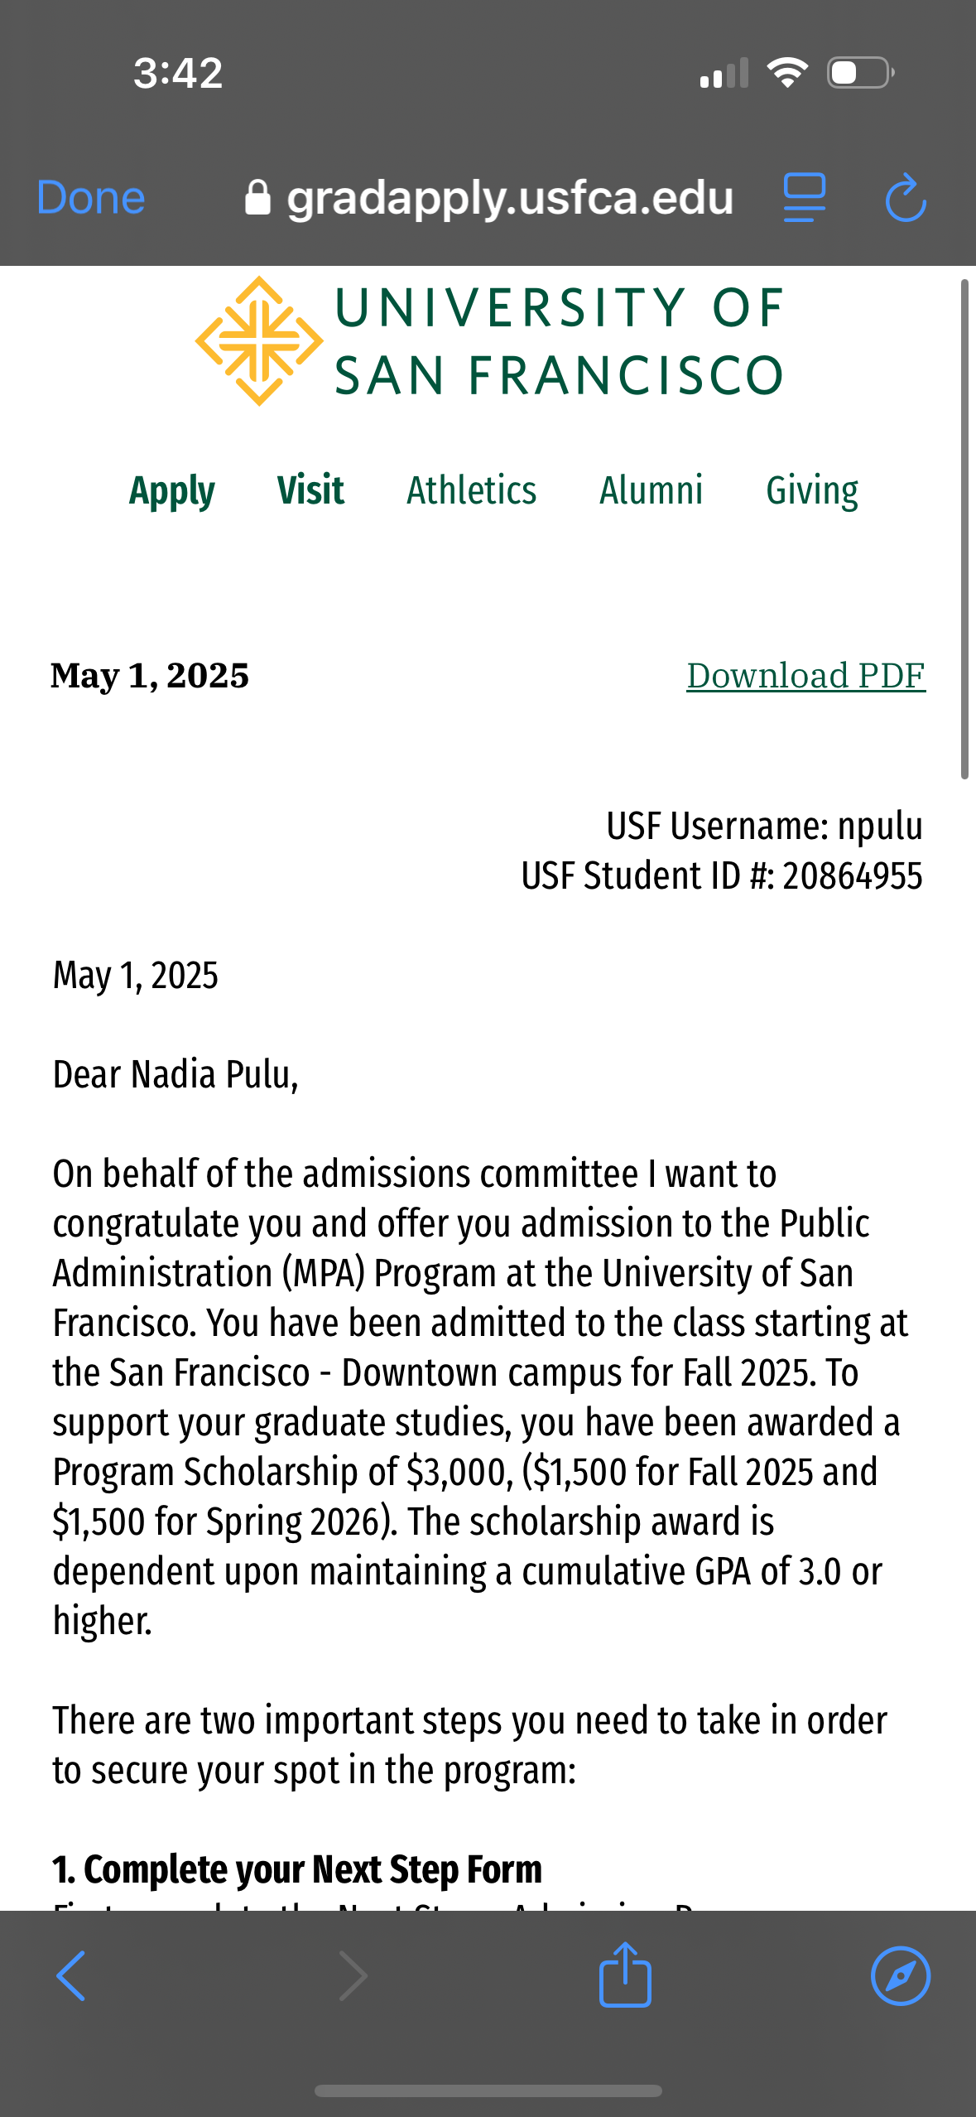Viewport: 976px width, 2117px height.
Task: Select the Giving link
Action: [x=812, y=490]
